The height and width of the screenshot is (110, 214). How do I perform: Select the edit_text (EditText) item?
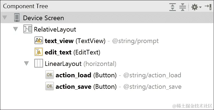pos(72,52)
